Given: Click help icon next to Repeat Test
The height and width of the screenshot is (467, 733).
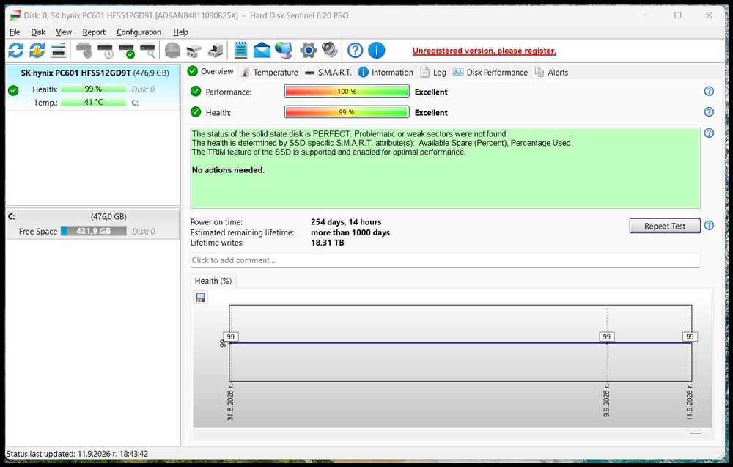Looking at the screenshot, I should point(709,225).
